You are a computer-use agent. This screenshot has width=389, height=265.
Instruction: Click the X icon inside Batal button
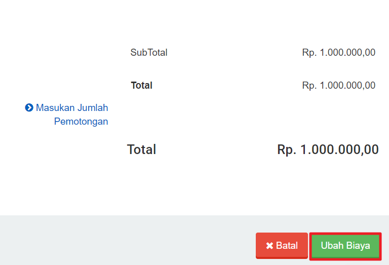pyautogui.click(x=269, y=246)
